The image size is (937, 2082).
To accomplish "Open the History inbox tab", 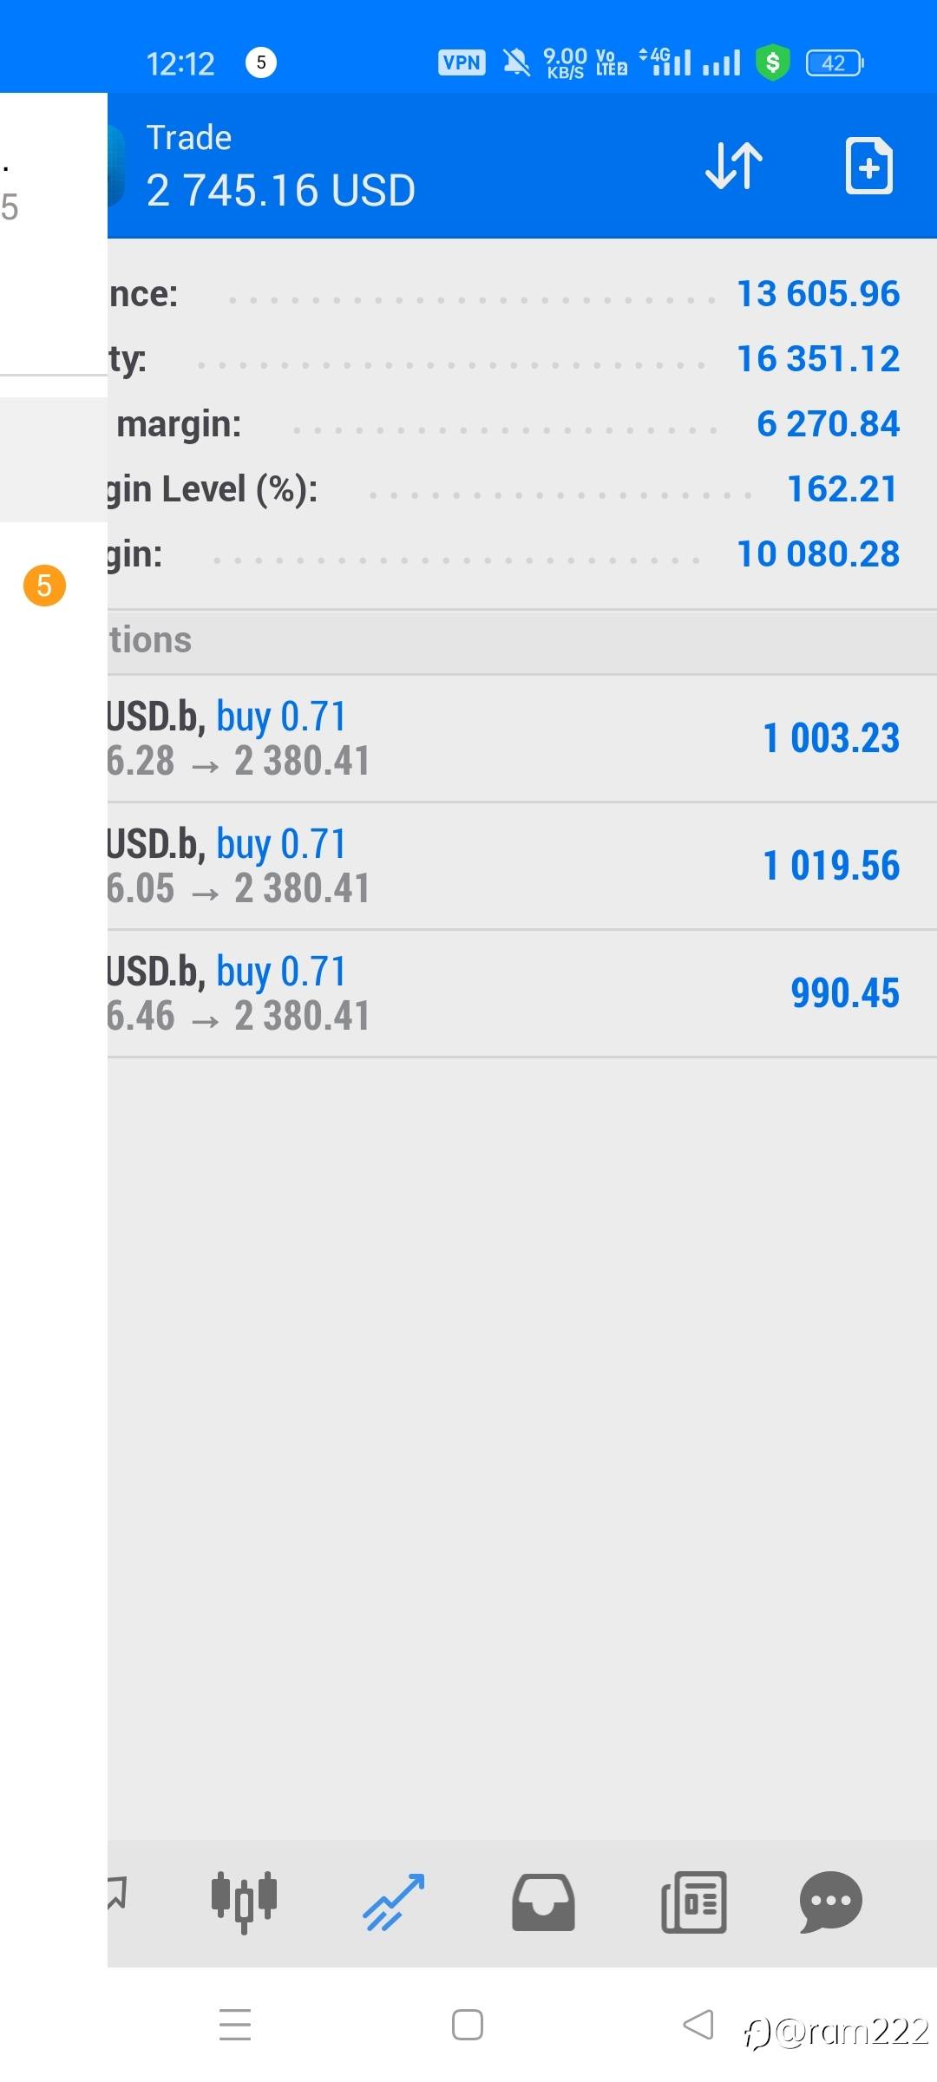I will point(543,1902).
